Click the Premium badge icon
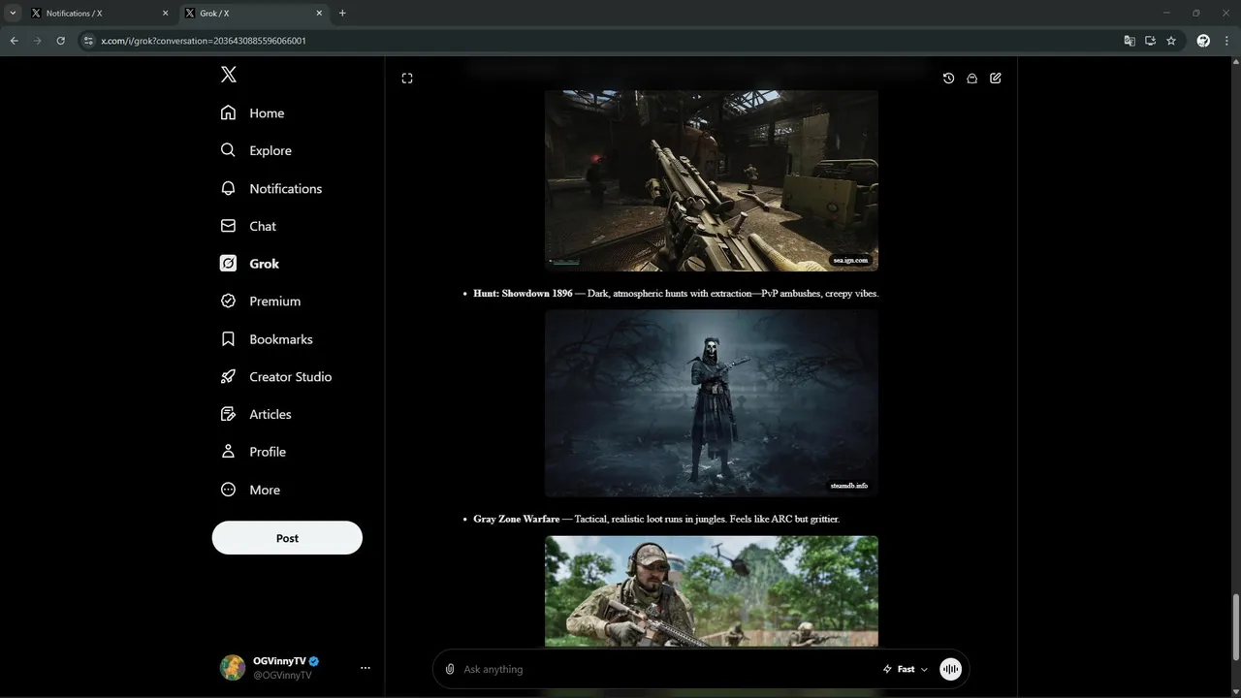 [228, 301]
